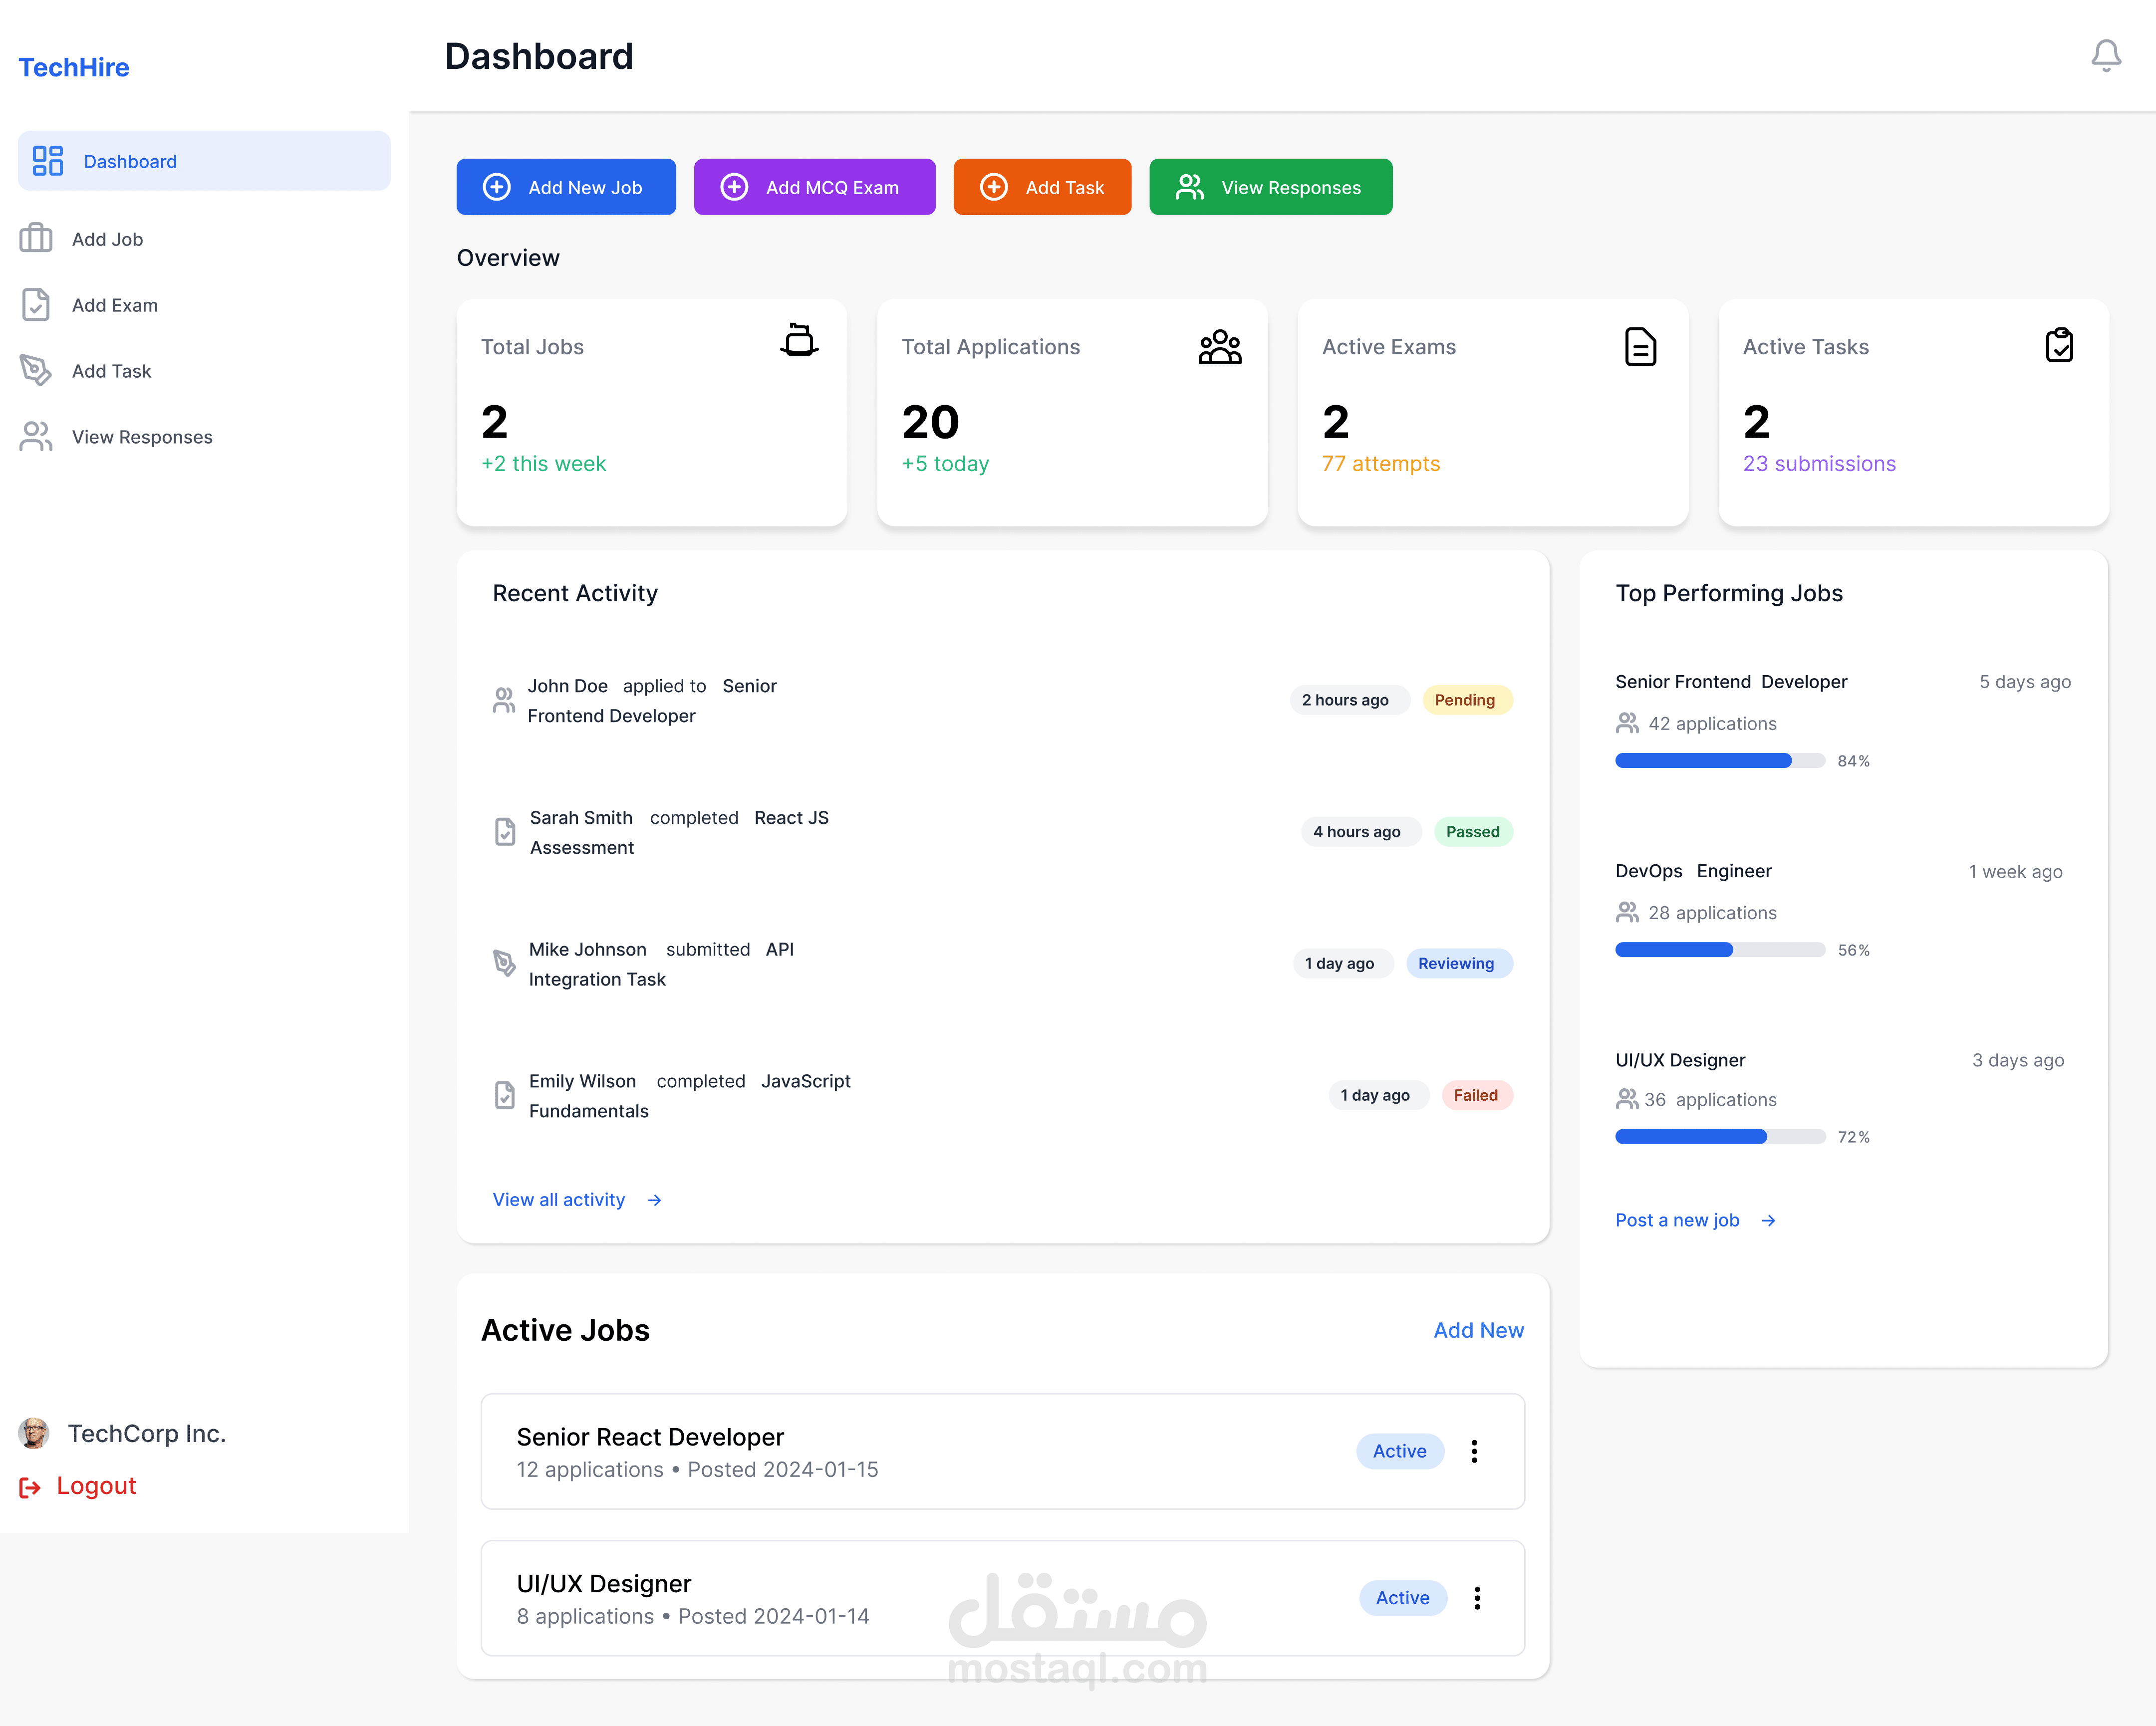Click the Active Tasks clipboard icon

coord(2059,345)
